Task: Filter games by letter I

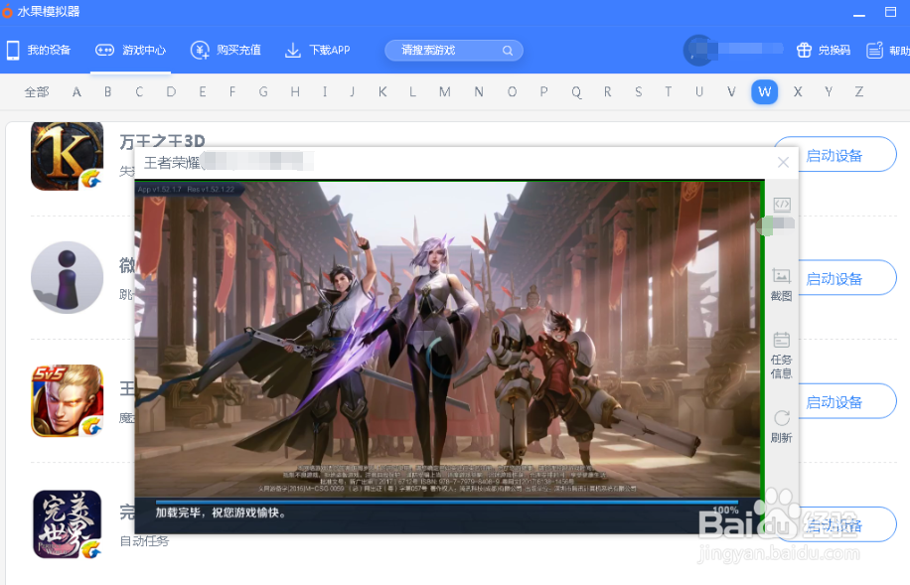Action: (x=325, y=91)
